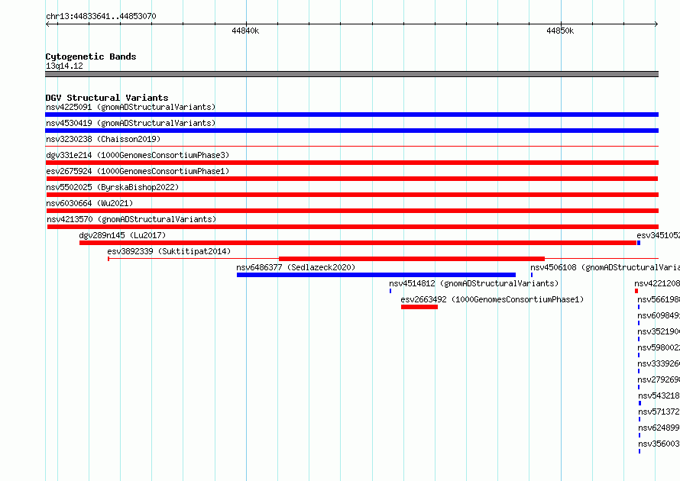The image size is (680, 481).
Task: Open the label starting nsv4221208
Action: [x=657, y=283]
